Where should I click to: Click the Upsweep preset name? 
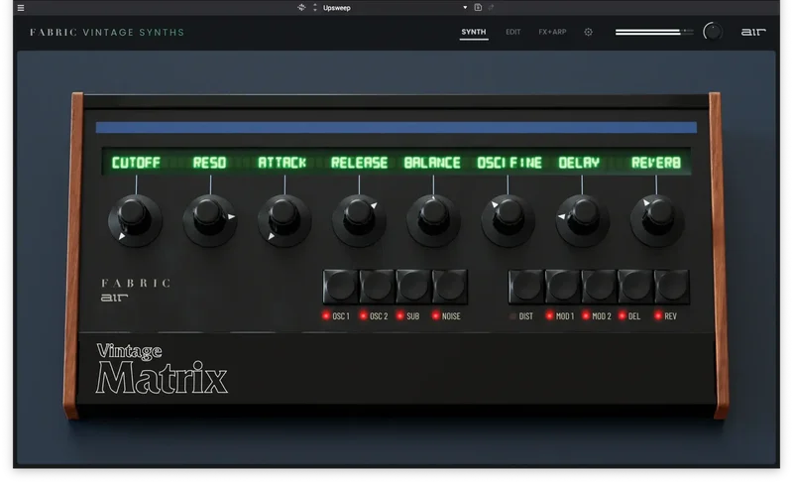337,8
